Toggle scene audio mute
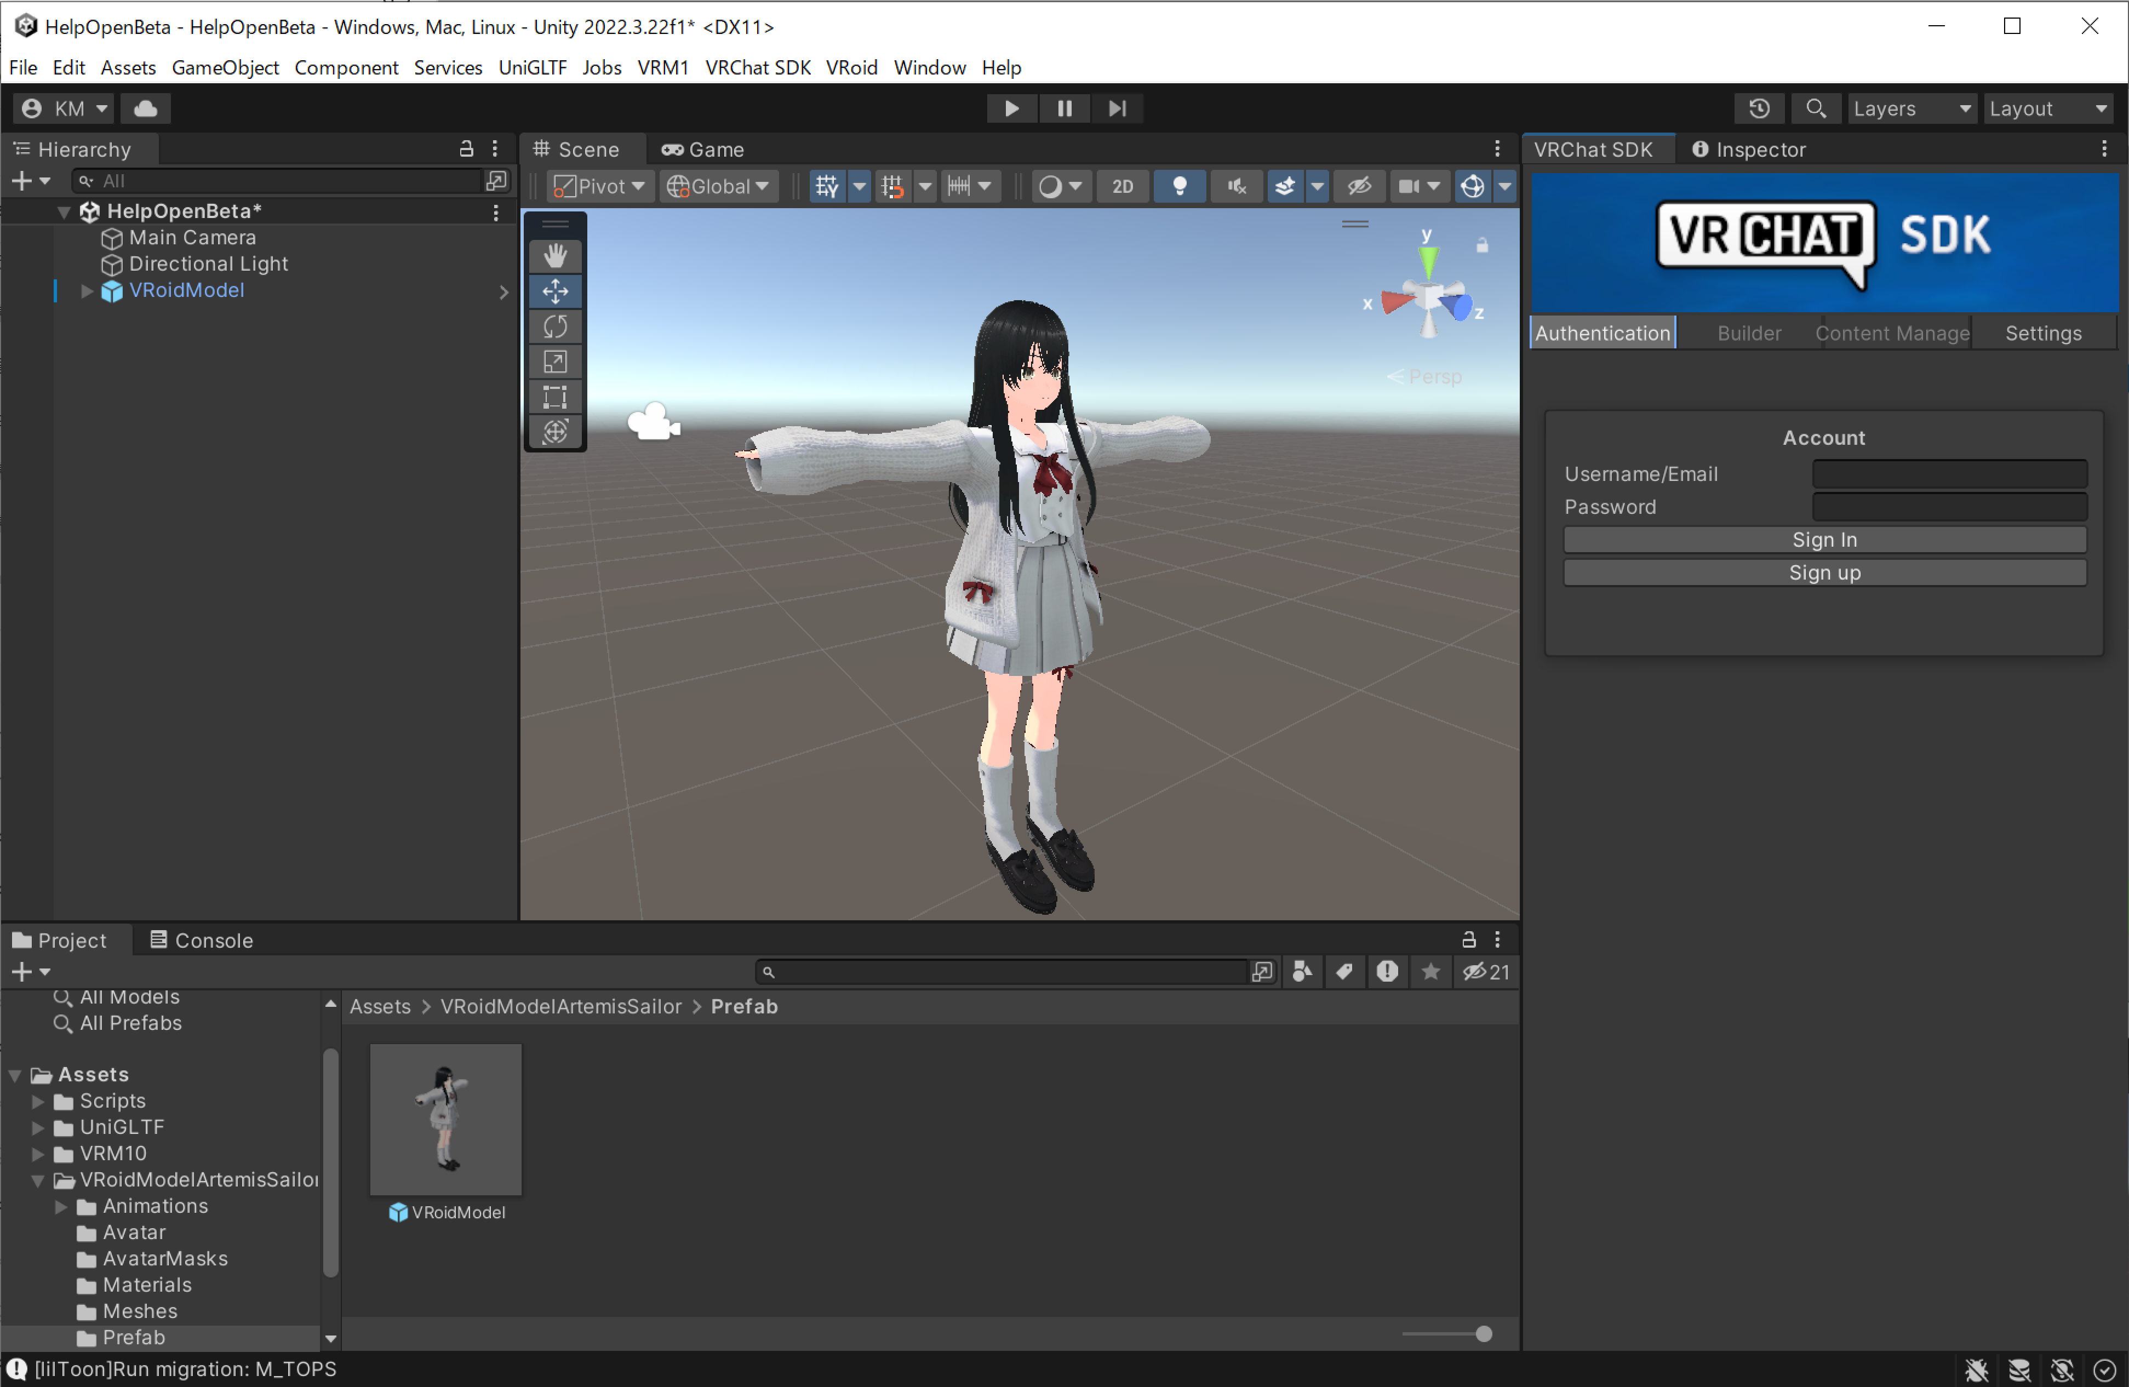Viewport: 2129px width, 1387px height. click(x=1236, y=186)
